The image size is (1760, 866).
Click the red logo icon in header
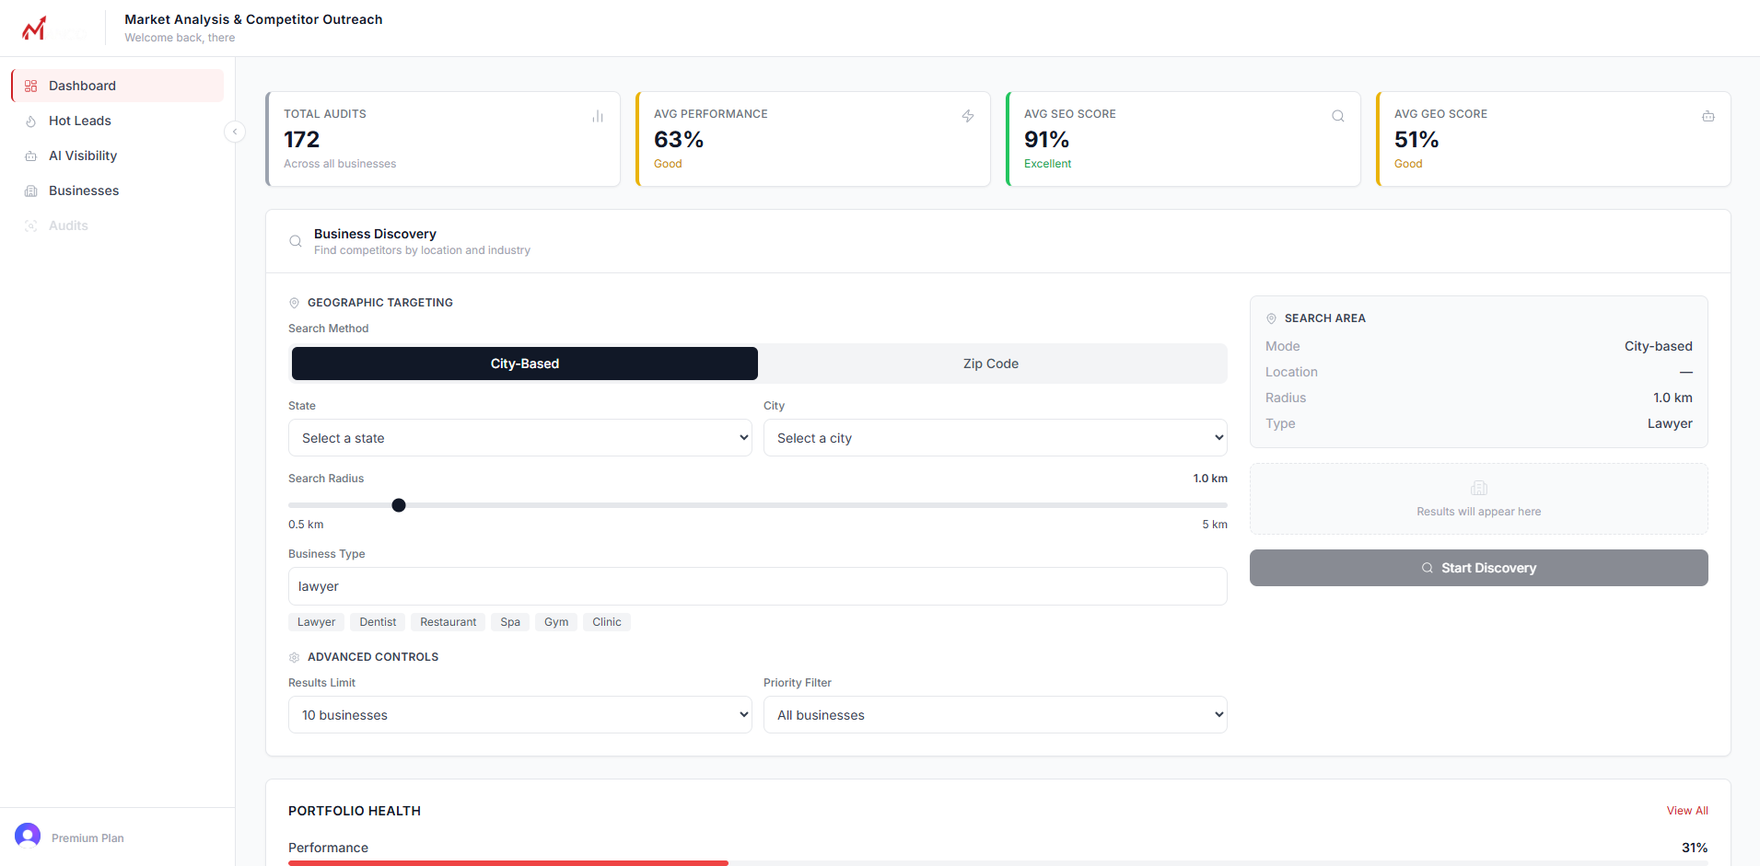tap(34, 29)
